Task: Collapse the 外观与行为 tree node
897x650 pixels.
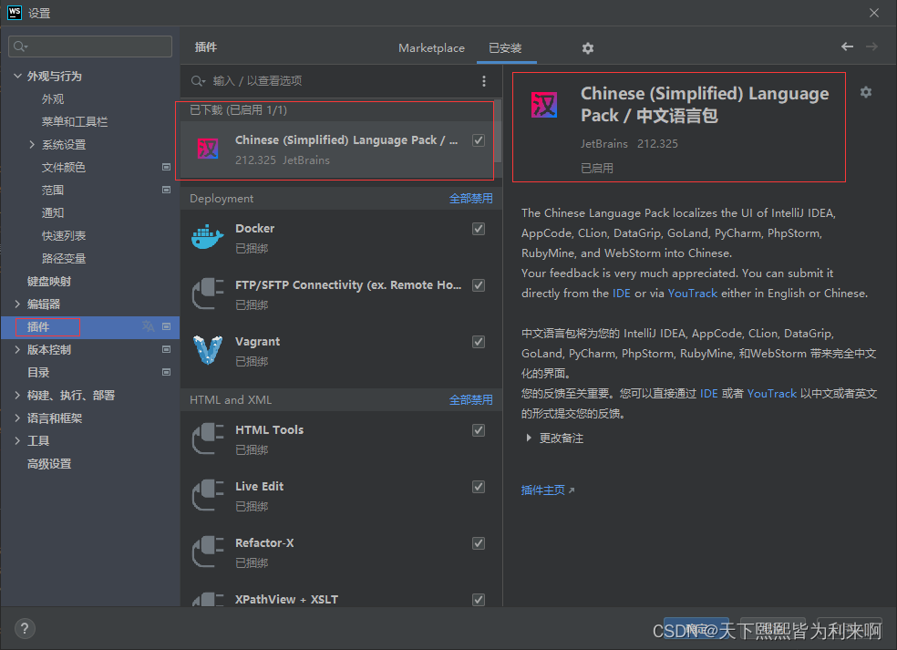Action: [x=17, y=76]
